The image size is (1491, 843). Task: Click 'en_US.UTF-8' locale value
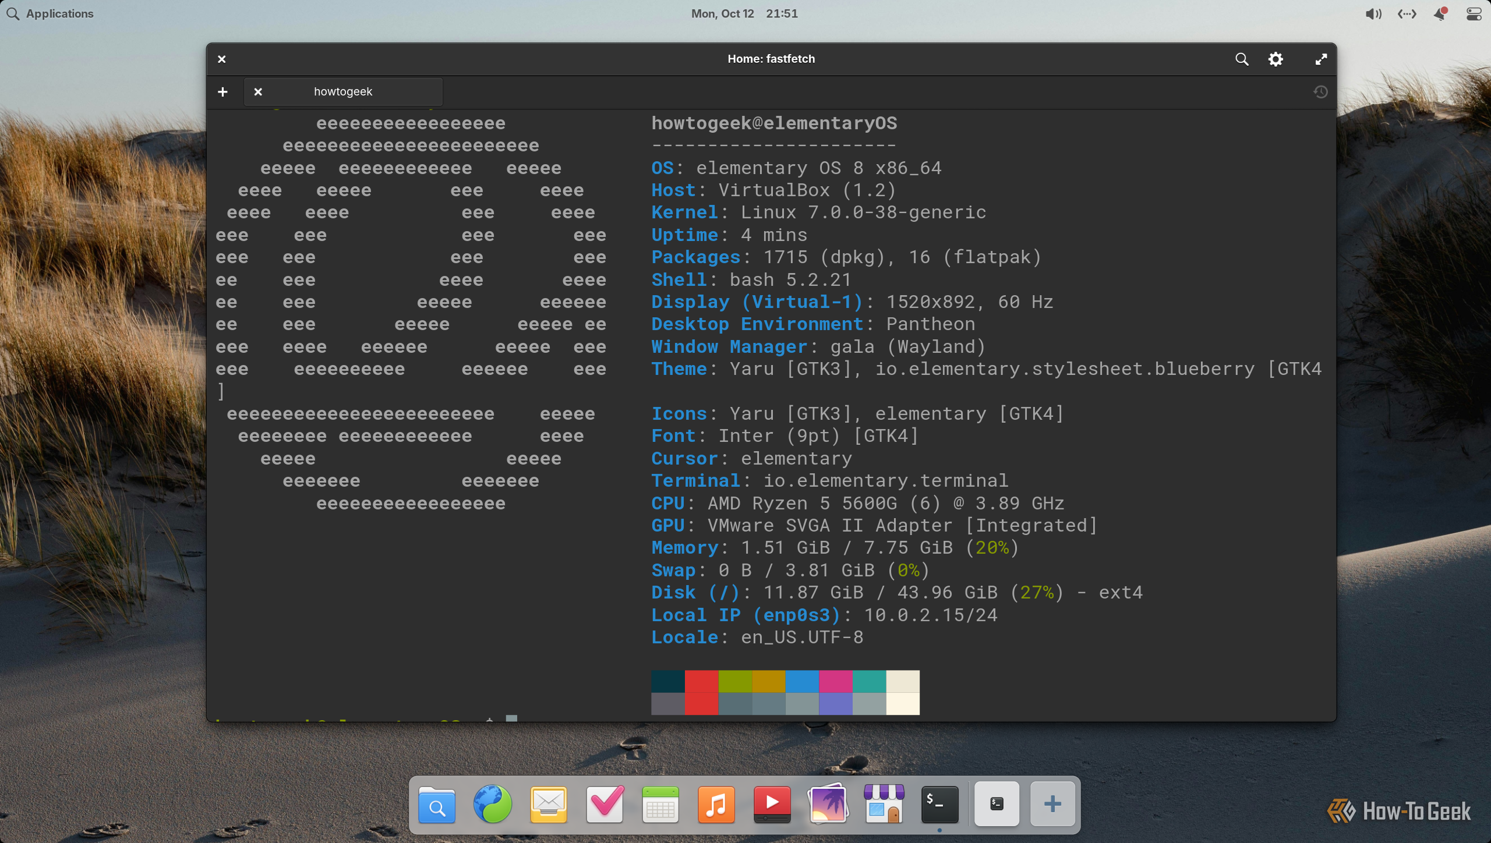(x=802, y=637)
